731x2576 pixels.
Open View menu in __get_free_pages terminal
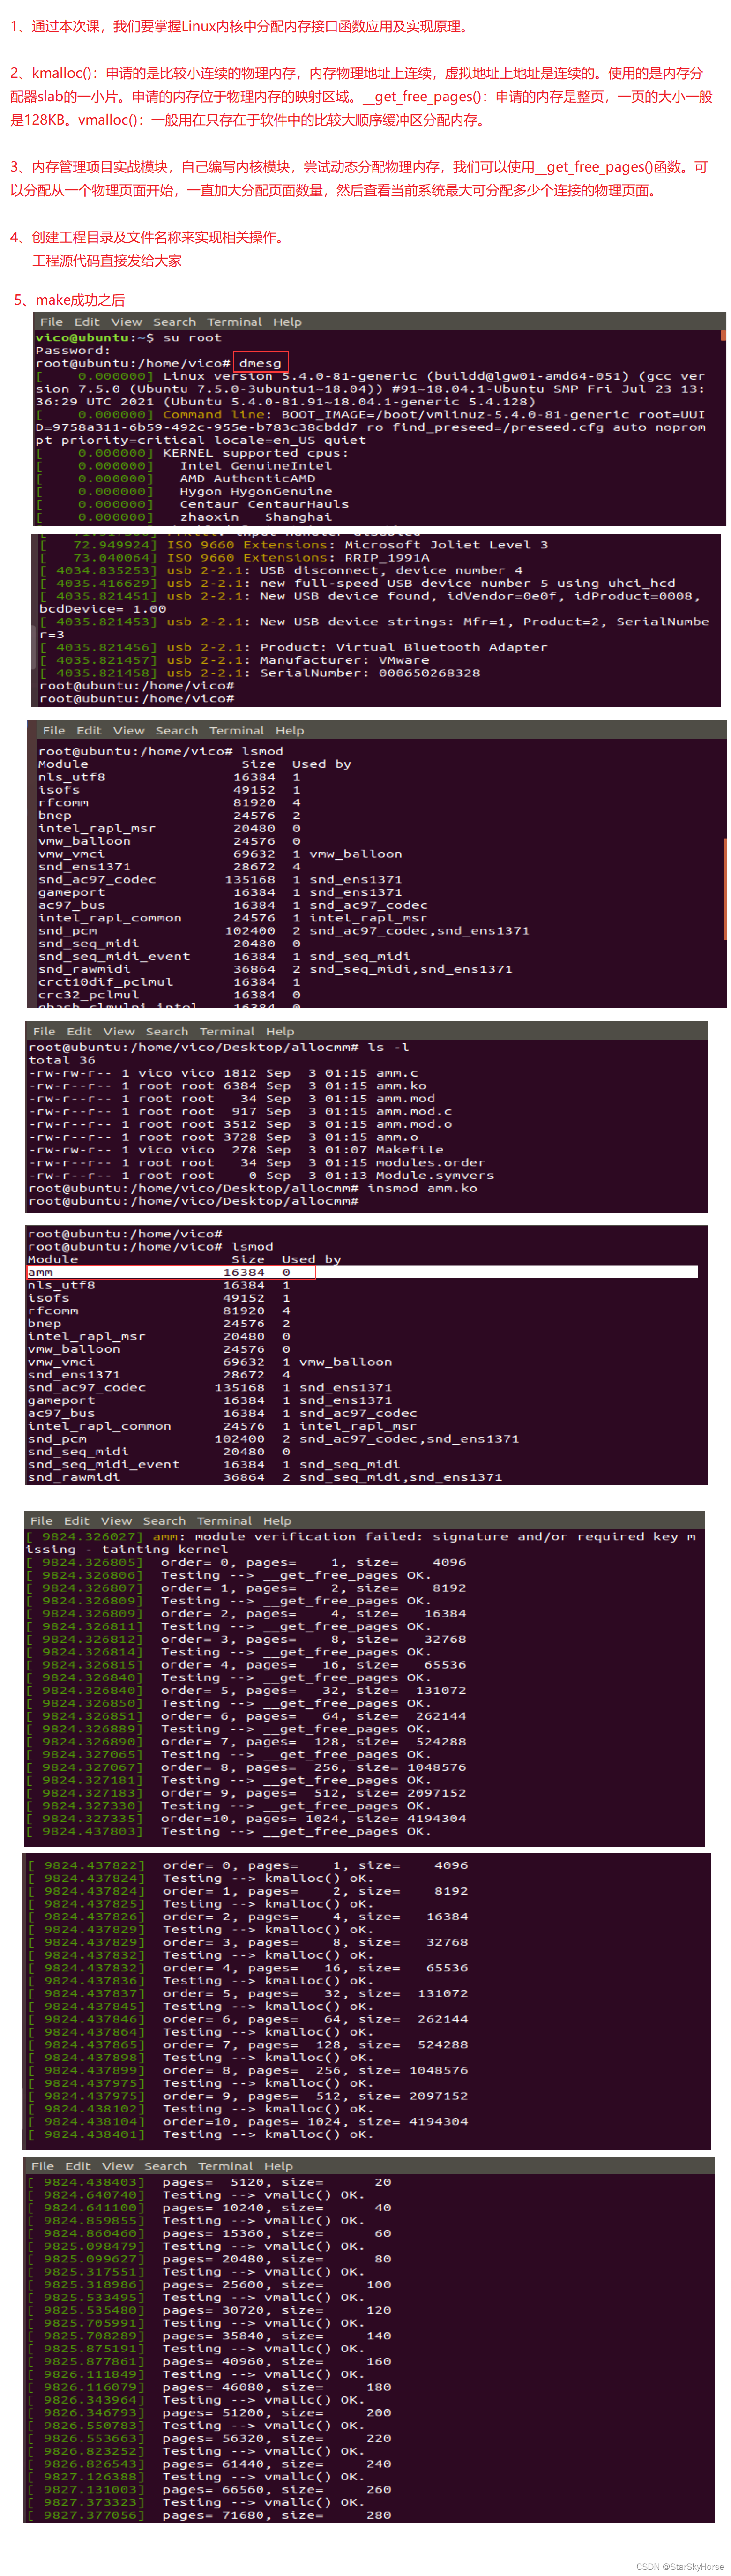tap(116, 1521)
